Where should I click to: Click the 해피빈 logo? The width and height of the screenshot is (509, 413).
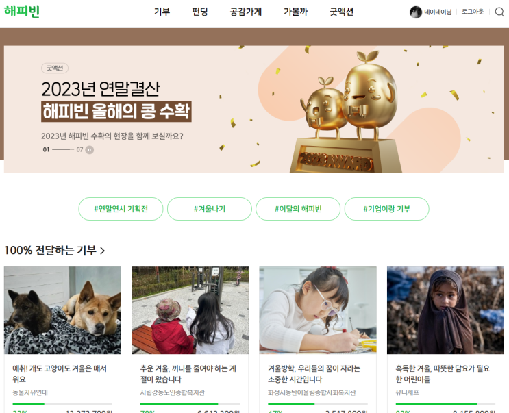(22, 12)
